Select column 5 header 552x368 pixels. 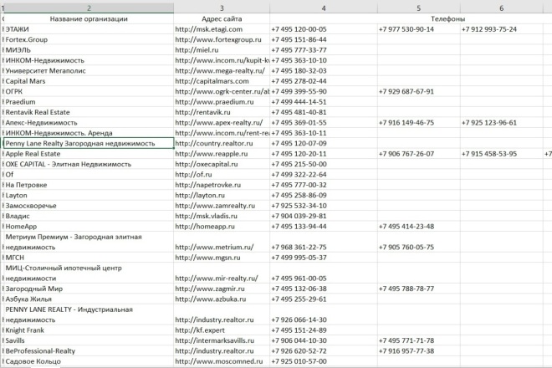(x=418, y=8)
